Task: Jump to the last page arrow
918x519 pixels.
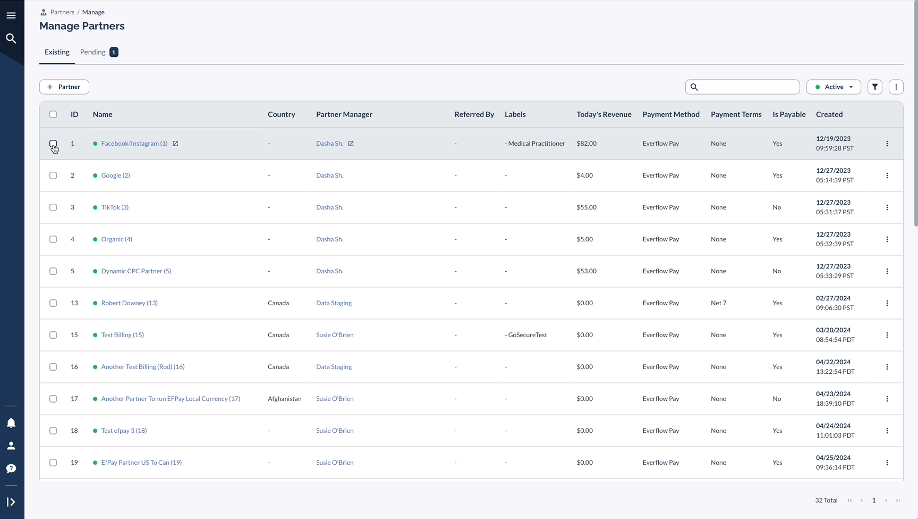Action: pos(898,500)
